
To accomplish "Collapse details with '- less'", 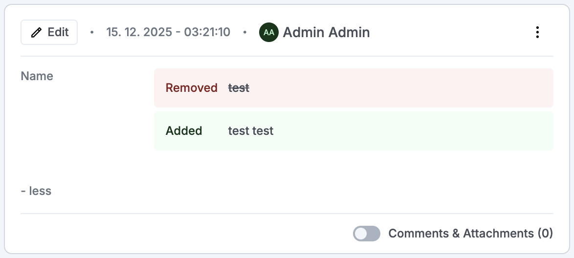I will 36,191.
